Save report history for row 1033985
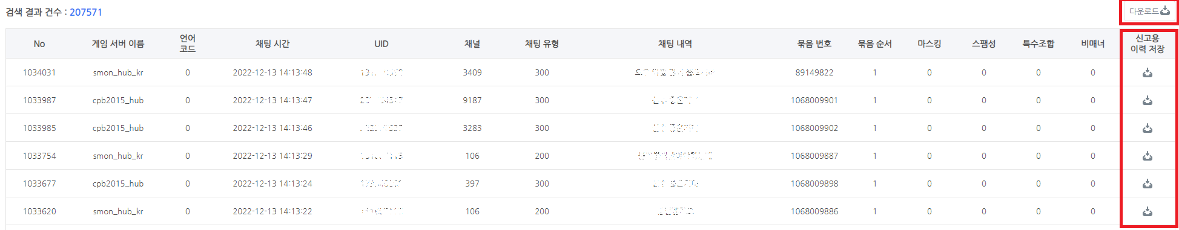This screenshot has height=230, width=1179. [x=1147, y=129]
